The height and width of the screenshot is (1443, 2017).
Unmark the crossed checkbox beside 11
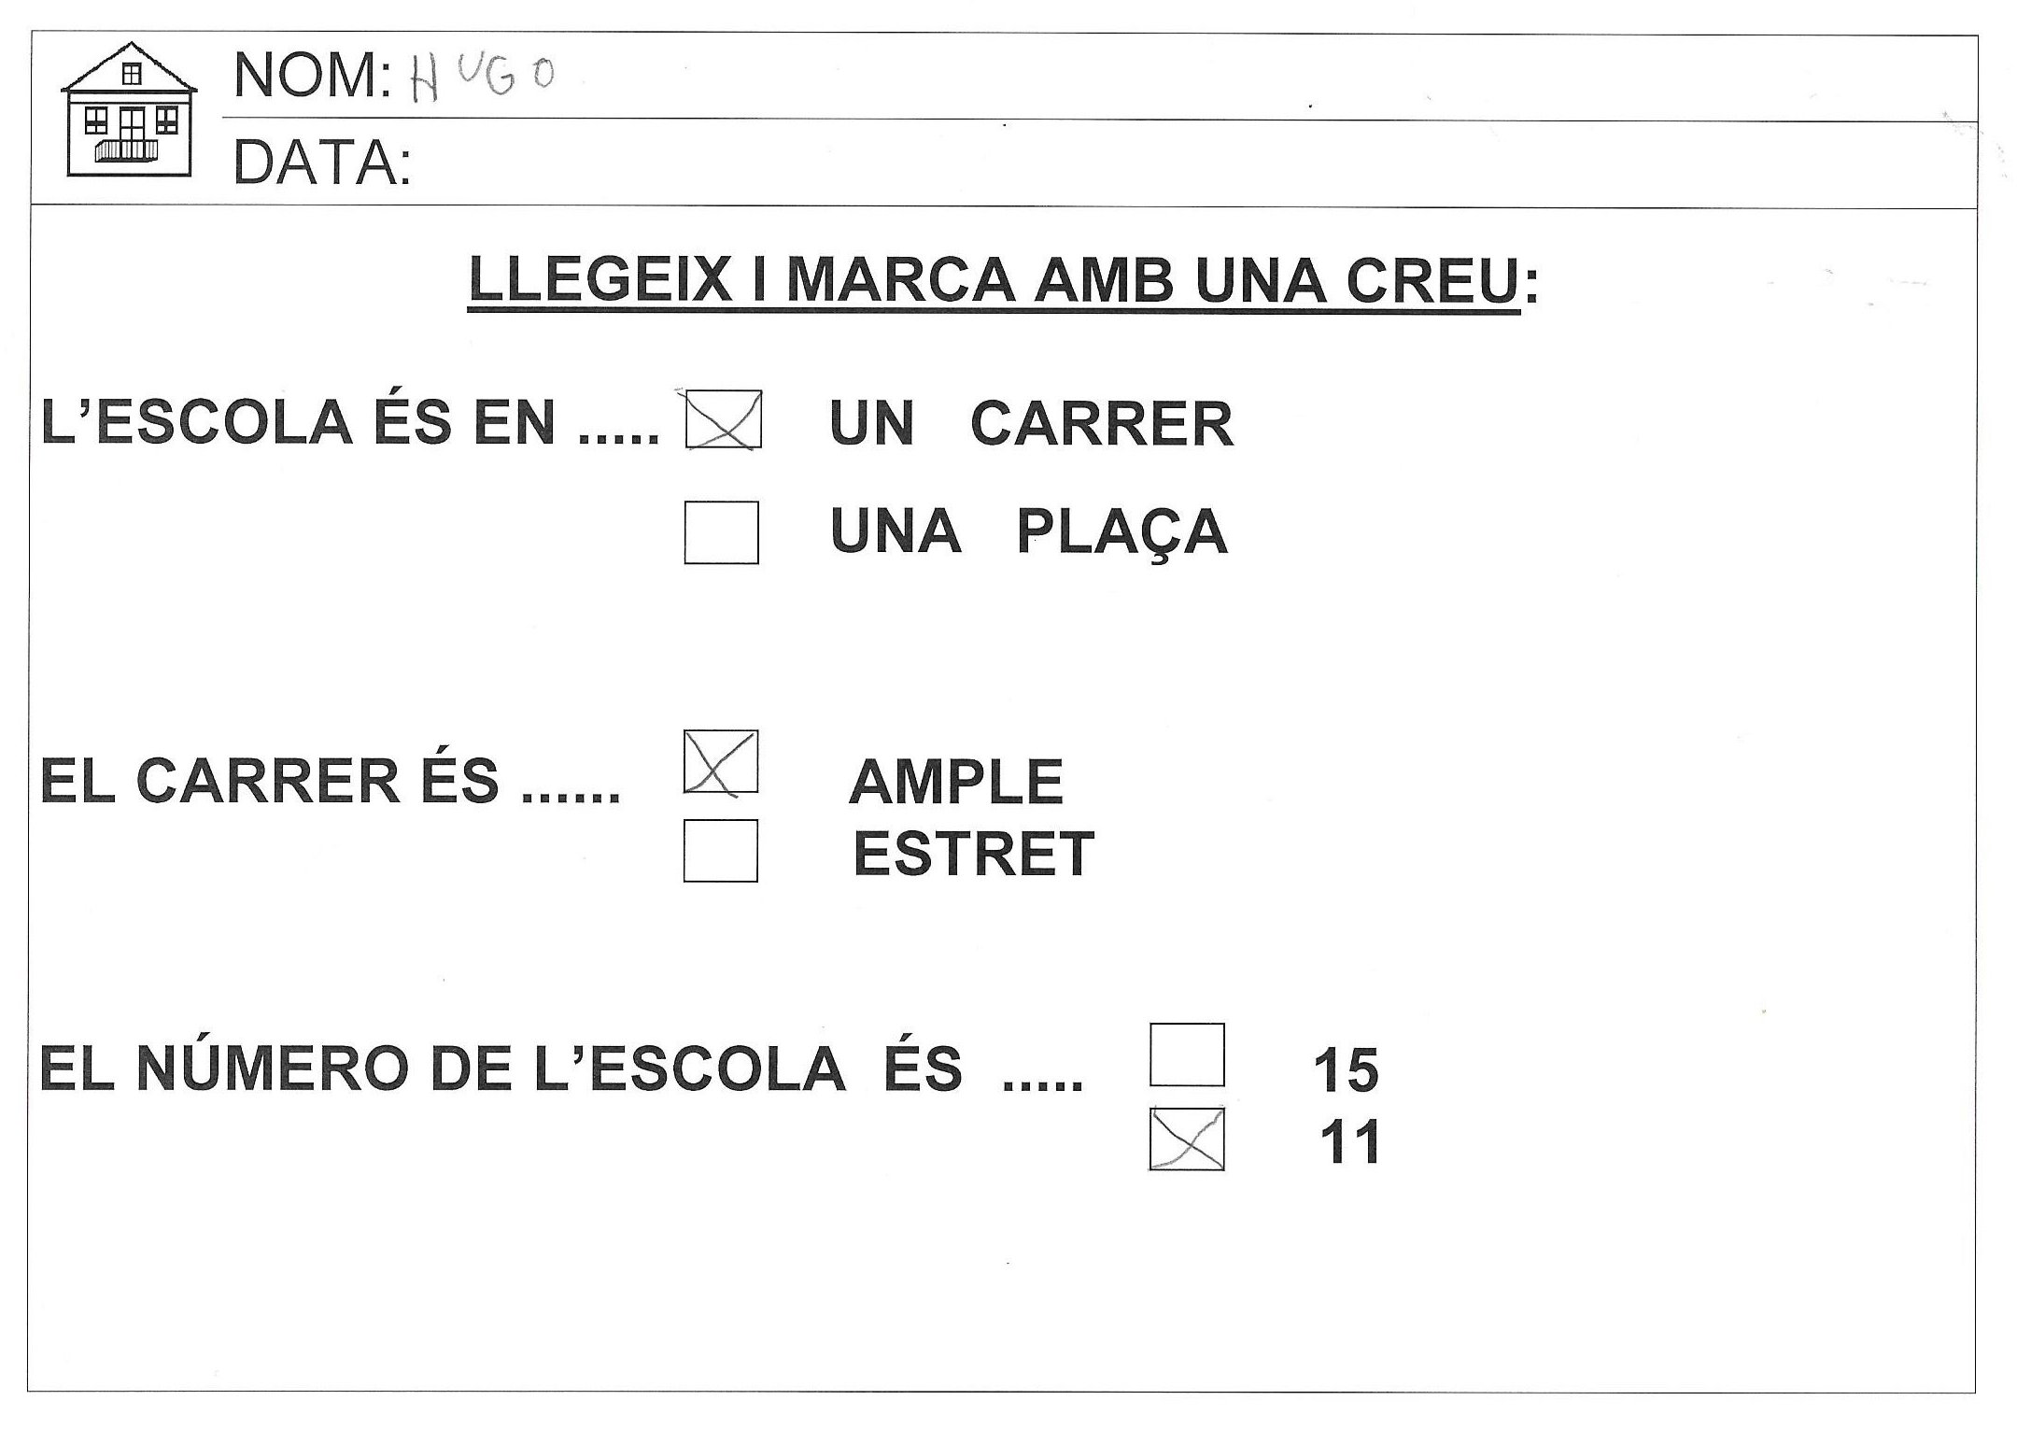coord(1186,1139)
